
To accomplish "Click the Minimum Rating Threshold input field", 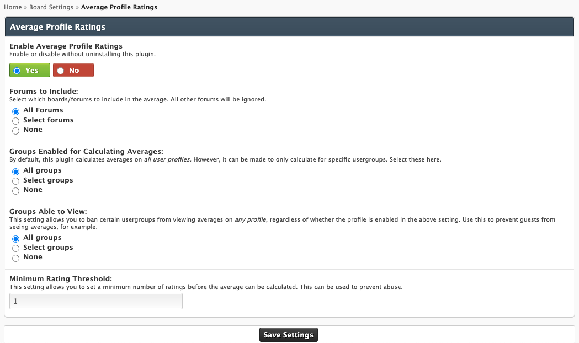I will (x=96, y=302).
